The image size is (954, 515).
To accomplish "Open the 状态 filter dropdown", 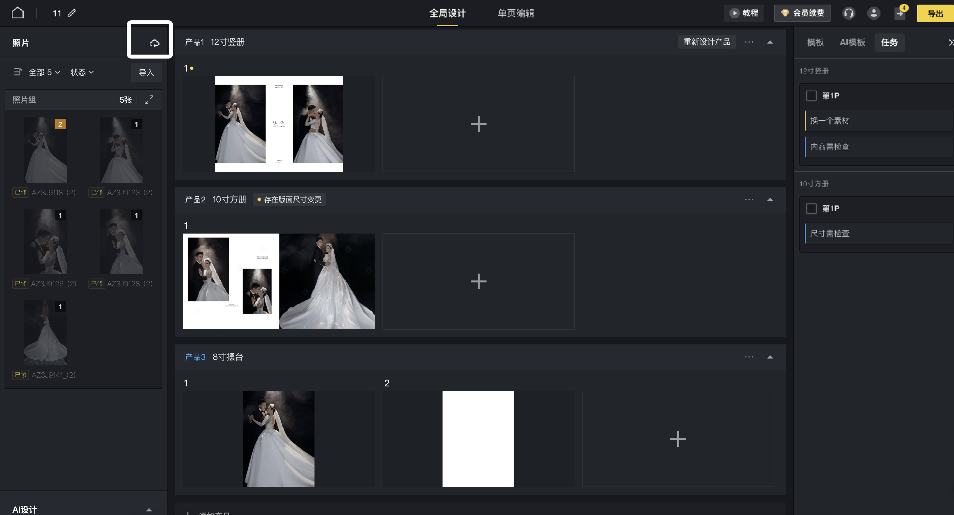I will (x=82, y=72).
